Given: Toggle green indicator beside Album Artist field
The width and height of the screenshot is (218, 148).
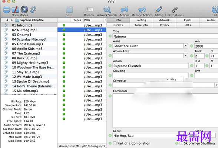Looking at the screenshot, I should point(110,56).
